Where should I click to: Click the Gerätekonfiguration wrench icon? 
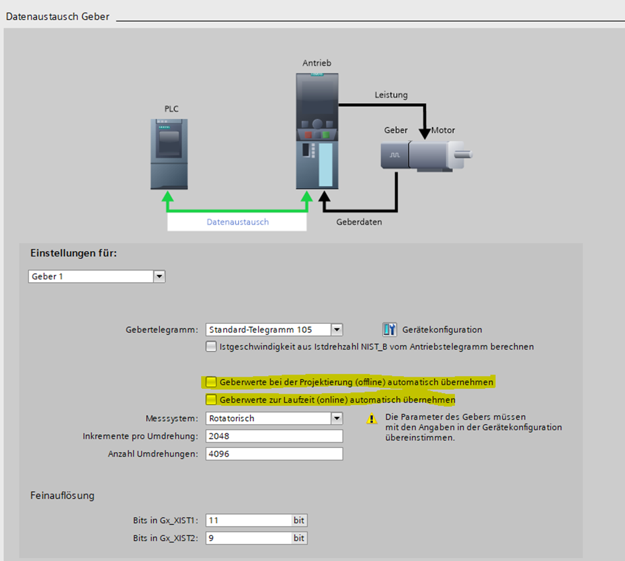[x=390, y=330]
